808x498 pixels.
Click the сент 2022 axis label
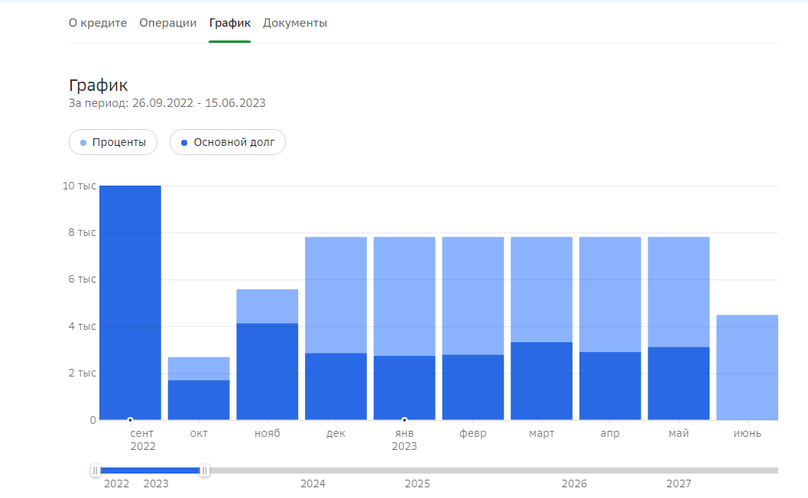[142, 440]
